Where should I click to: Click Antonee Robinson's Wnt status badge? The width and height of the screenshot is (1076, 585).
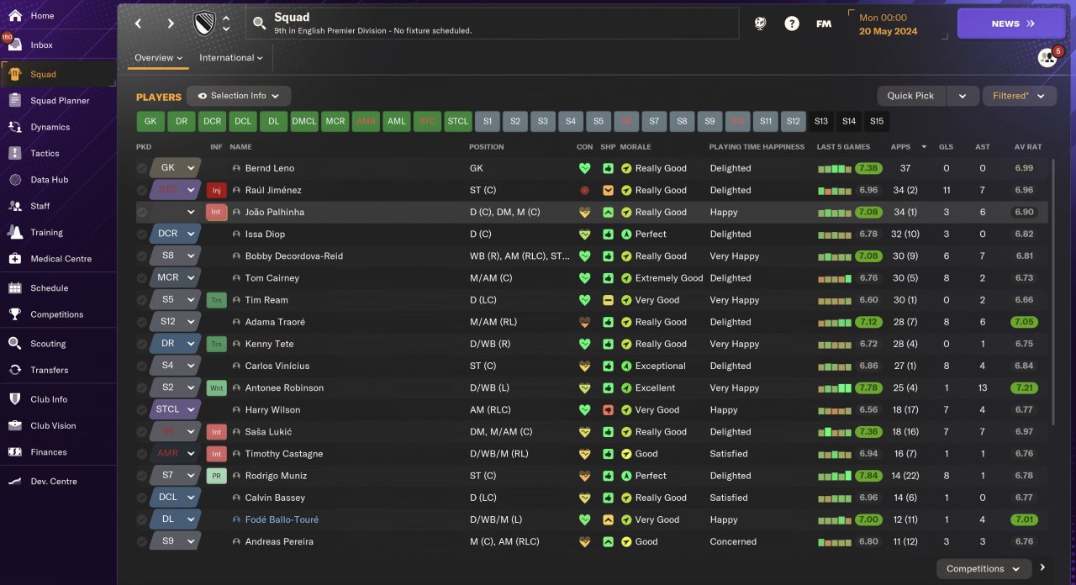pos(216,387)
